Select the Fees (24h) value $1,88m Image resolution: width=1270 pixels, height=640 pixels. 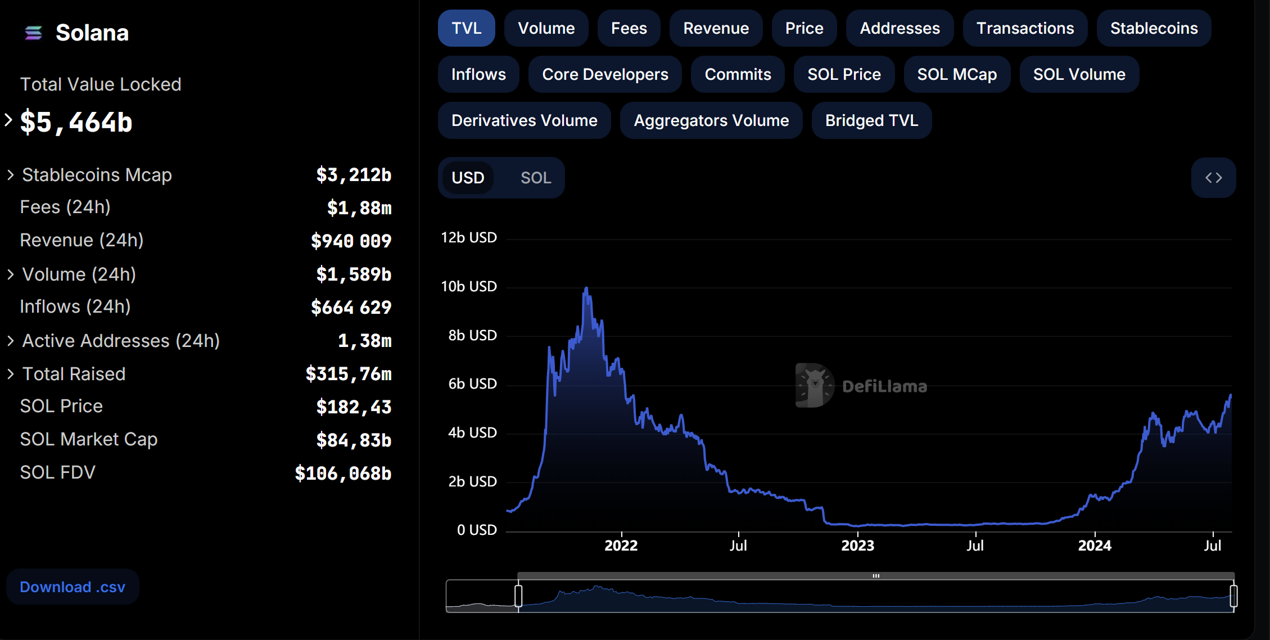coord(359,208)
